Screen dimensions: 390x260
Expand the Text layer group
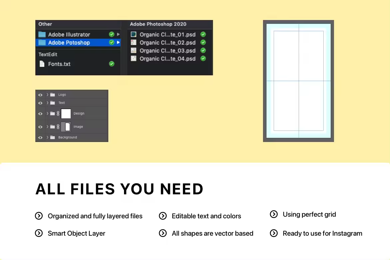point(47,103)
